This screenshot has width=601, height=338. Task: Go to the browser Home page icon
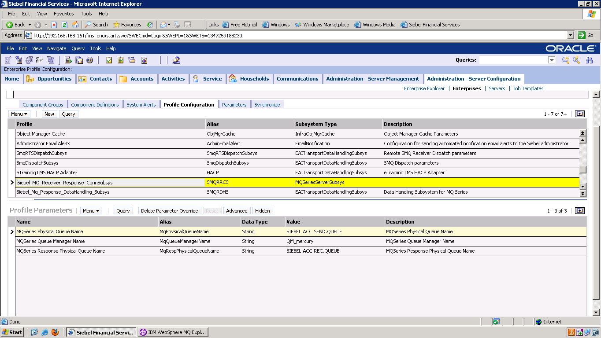(x=75, y=25)
